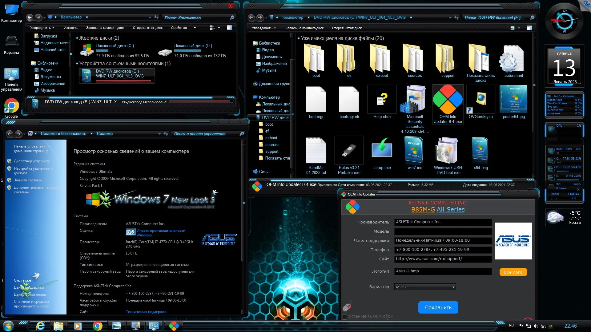Click the Chrome icon in the taskbar
The width and height of the screenshot is (591, 332).
click(x=97, y=326)
